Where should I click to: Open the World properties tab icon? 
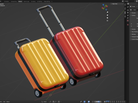[x=128, y=21]
